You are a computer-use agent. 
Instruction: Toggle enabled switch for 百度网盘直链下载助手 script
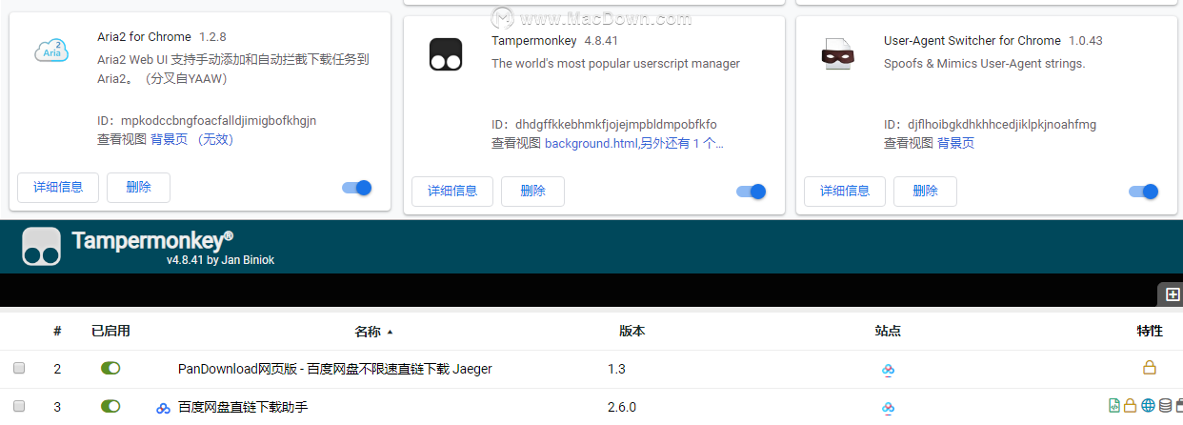[x=110, y=406]
